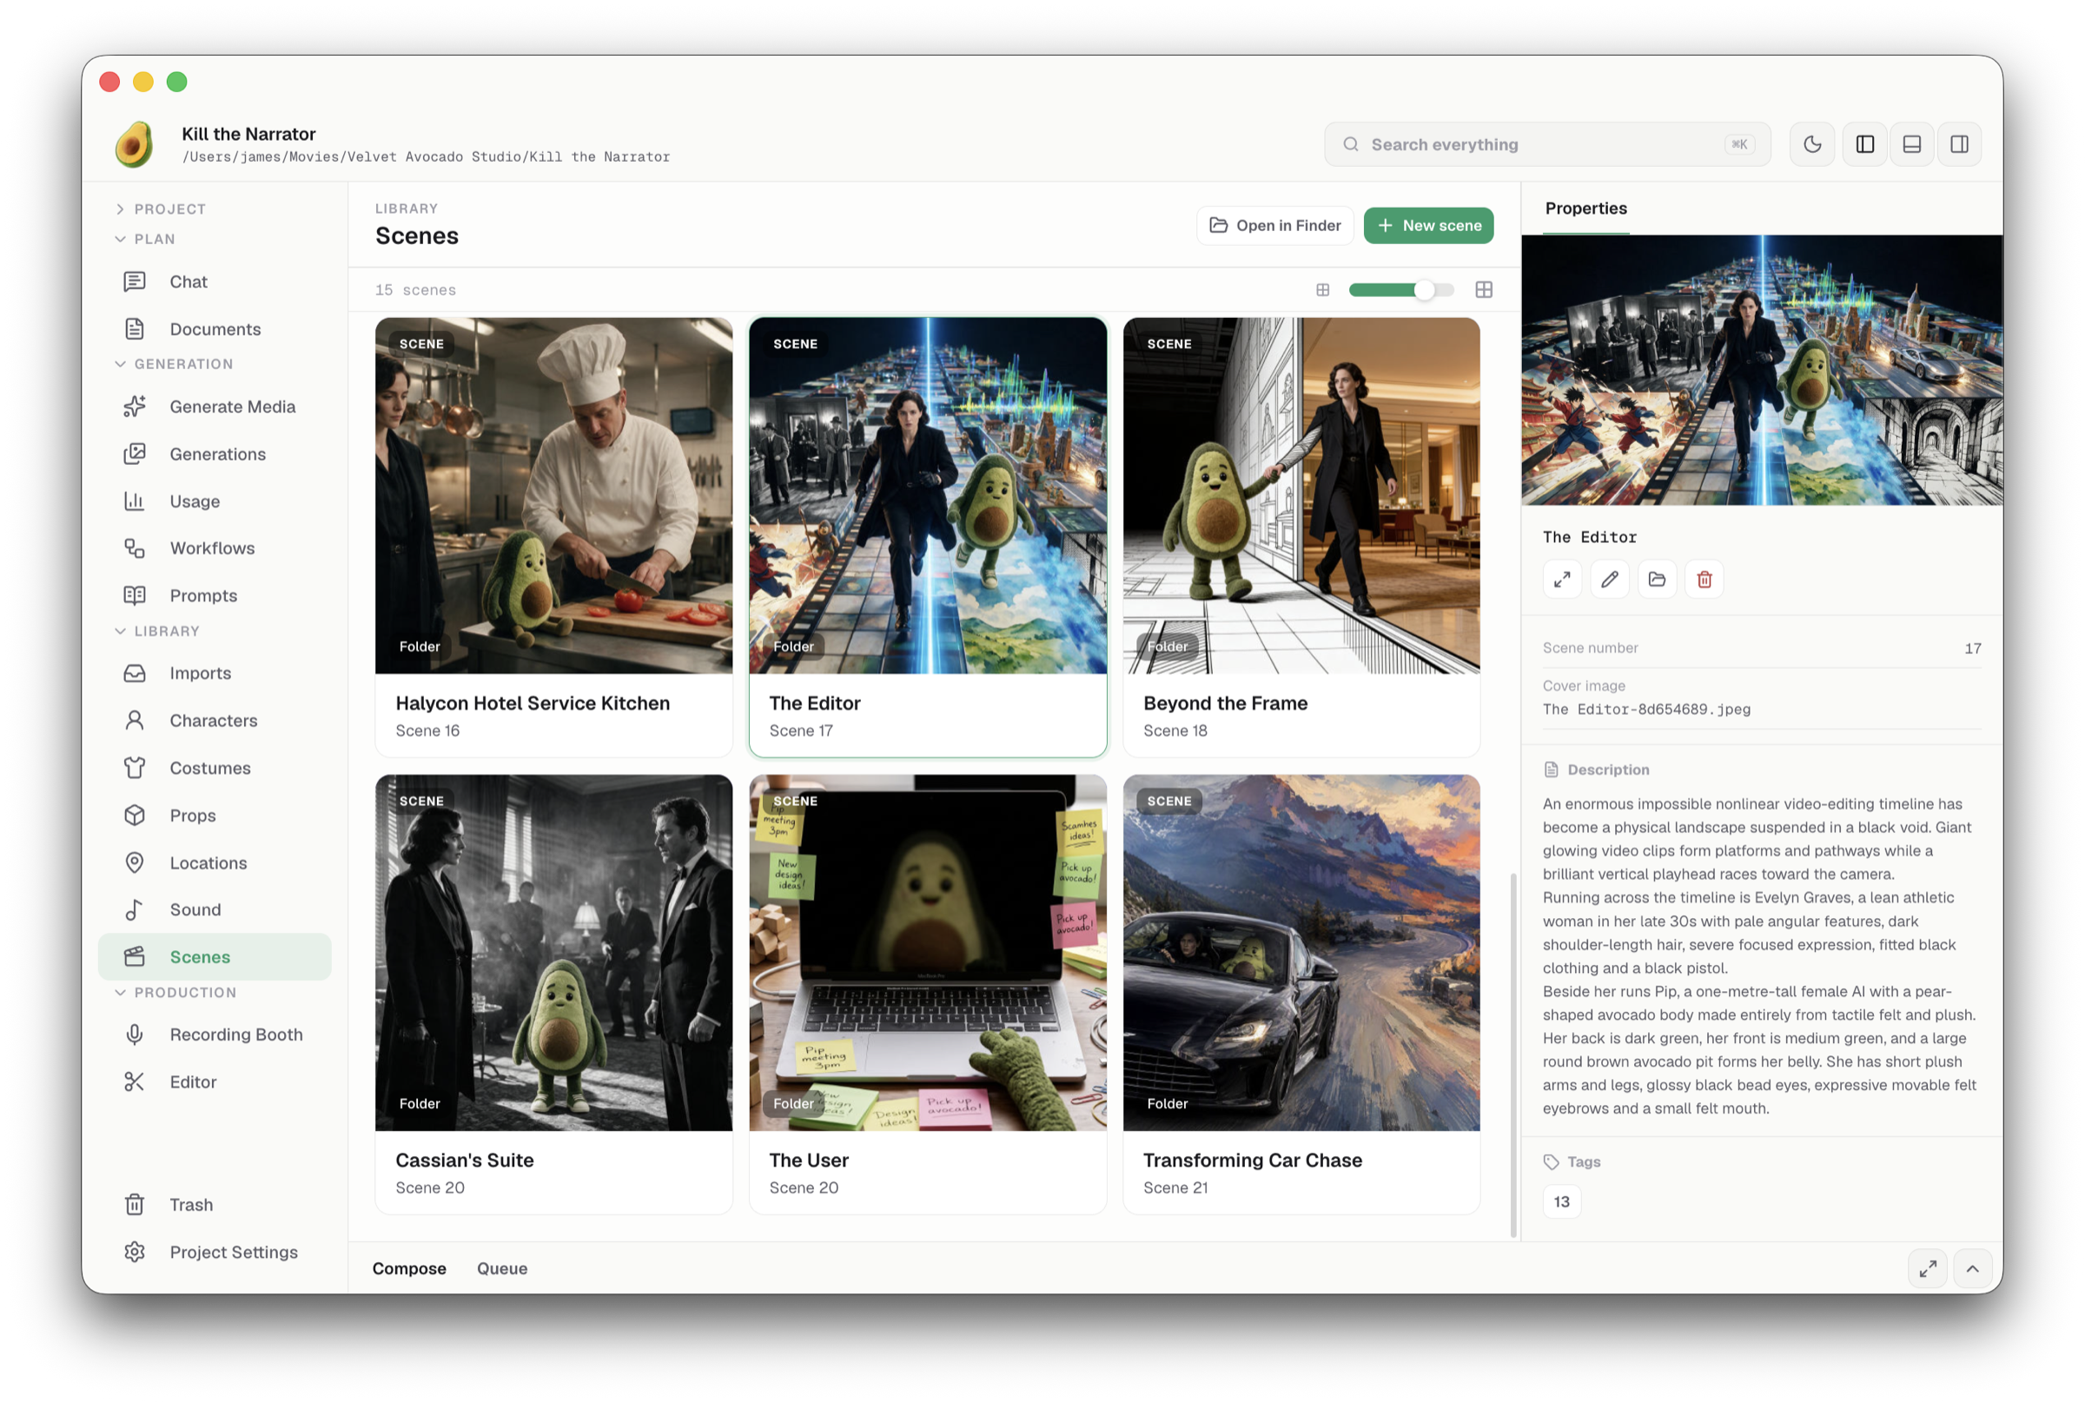
Task: Open the Costumes shirt icon
Action: [x=134, y=768]
